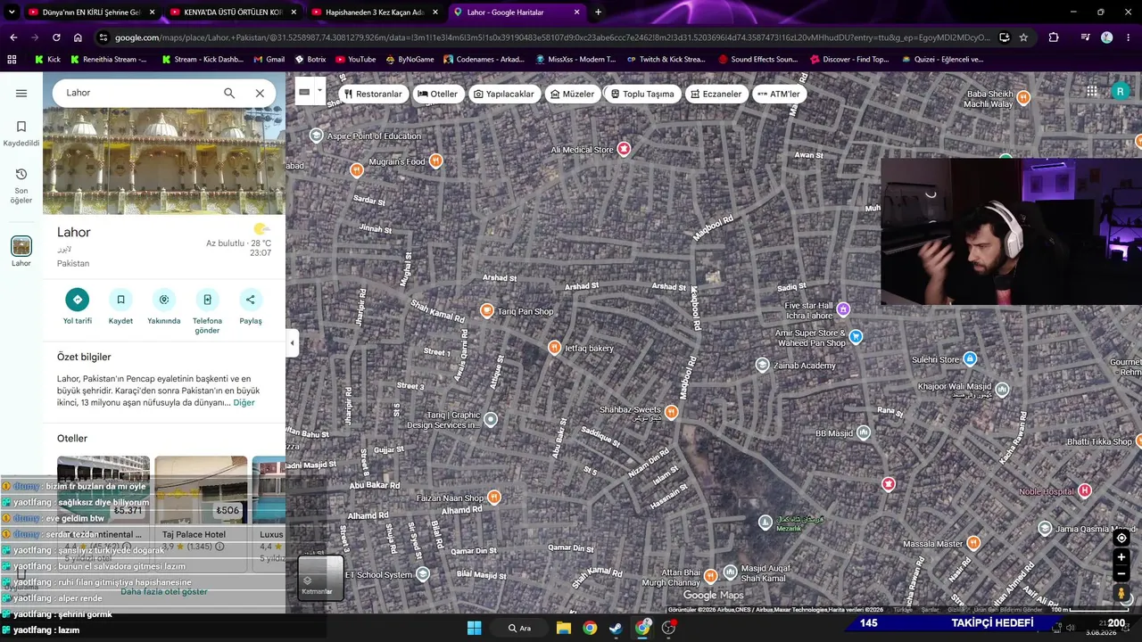Open the Gmail bookmark
1142x642 pixels.
(269, 59)
